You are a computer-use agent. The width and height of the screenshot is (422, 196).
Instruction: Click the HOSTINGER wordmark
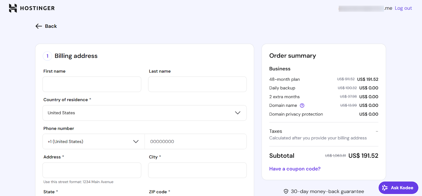coord(37,8)
